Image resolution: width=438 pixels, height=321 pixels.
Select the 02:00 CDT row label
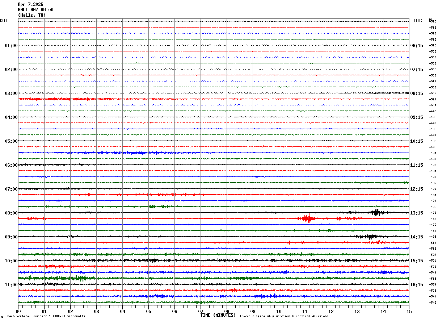pyautogui.click(x=11, y=70)
